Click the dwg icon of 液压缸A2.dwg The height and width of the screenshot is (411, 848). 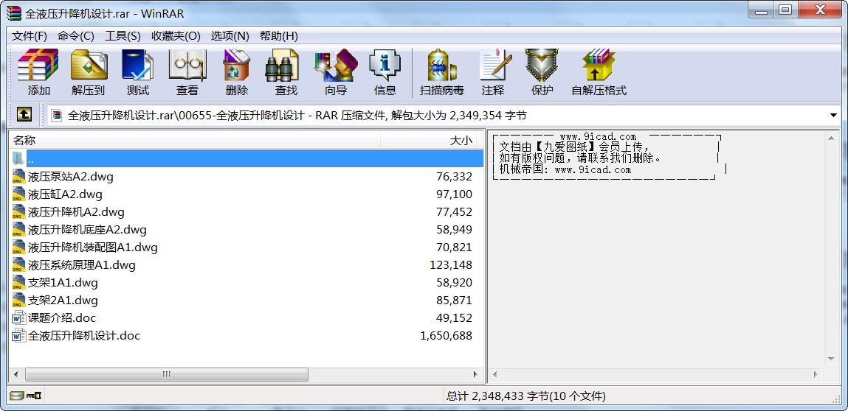pos(19,194)
